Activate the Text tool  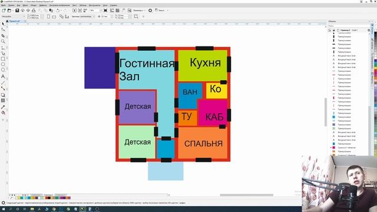[x=3, y=77]
